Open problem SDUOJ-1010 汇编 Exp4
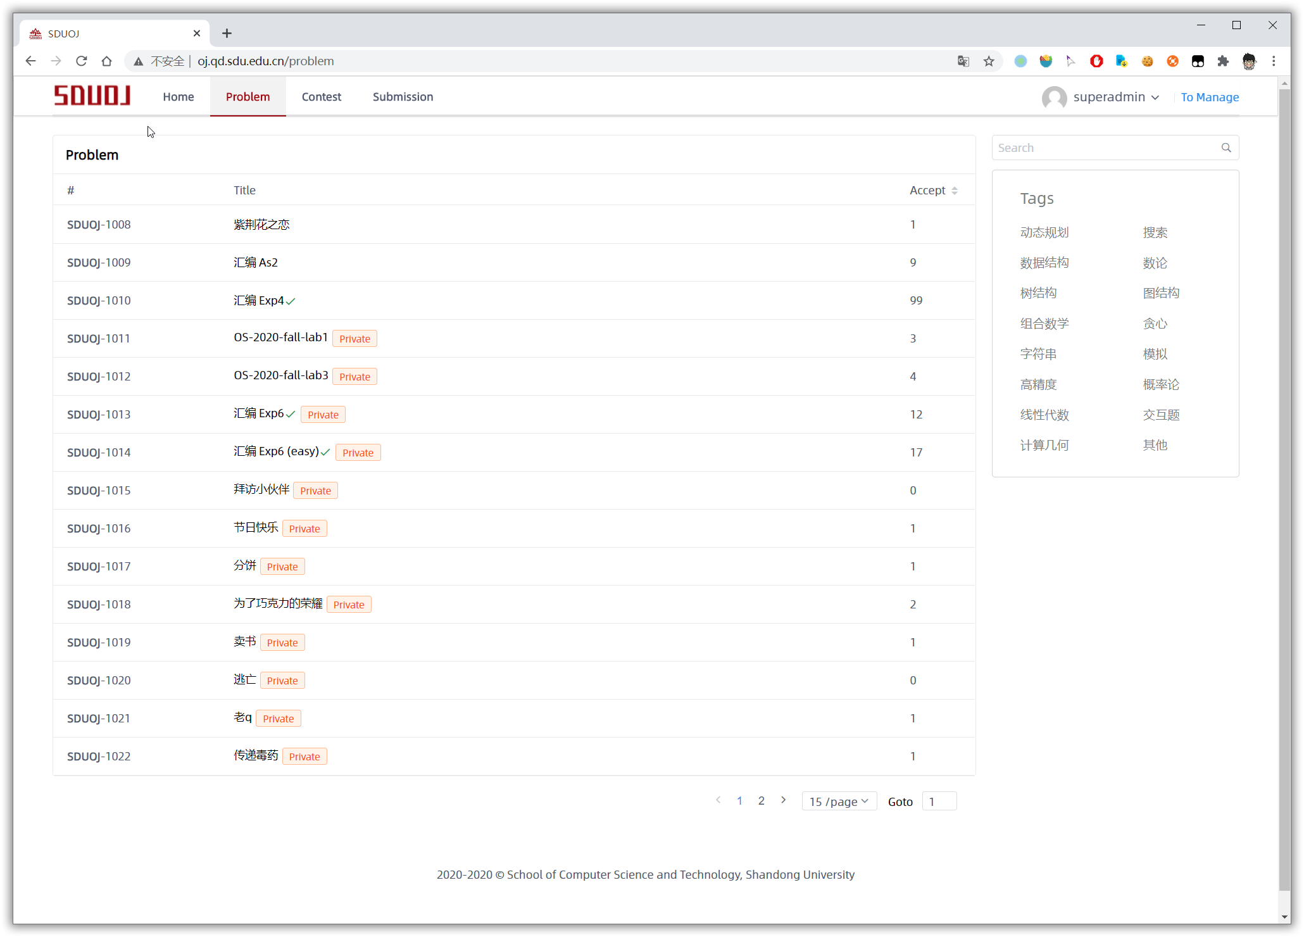Image resolution: width=1304 pixels, height=937 pixels. point(259,301)
